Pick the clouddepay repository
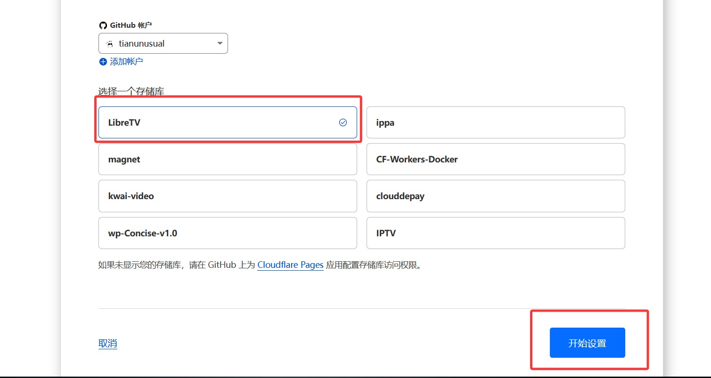Image resolution: width=711 pixels, height=378 pixels. point(496,196)
